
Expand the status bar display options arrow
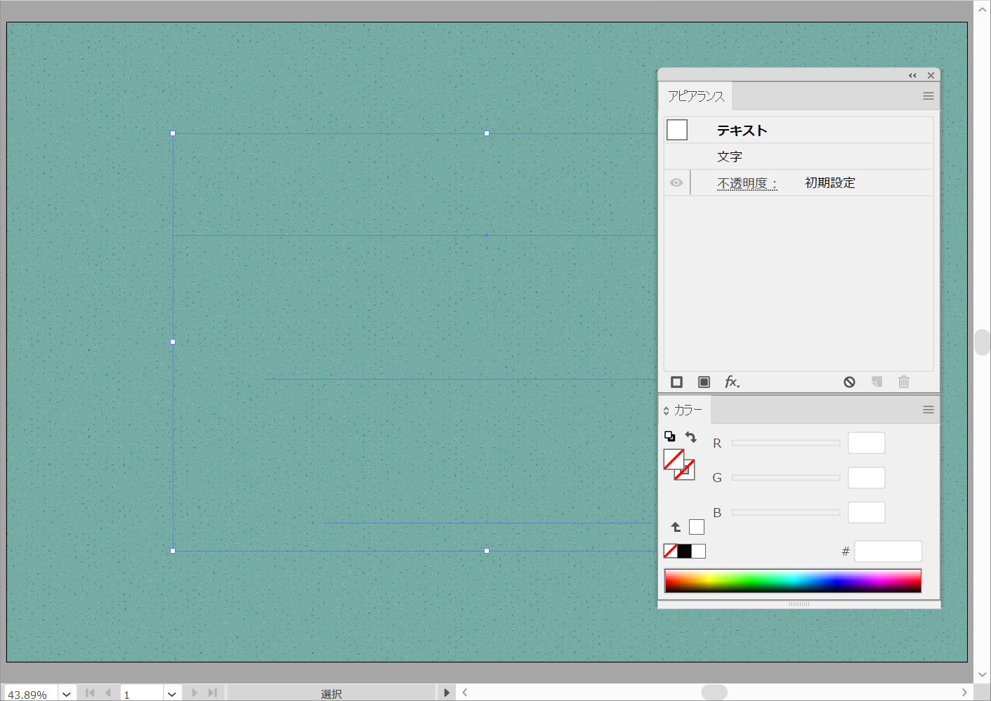coord(447,693)
